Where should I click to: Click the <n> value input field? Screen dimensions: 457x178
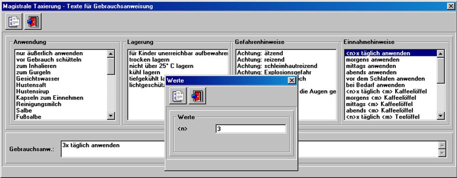251,129
